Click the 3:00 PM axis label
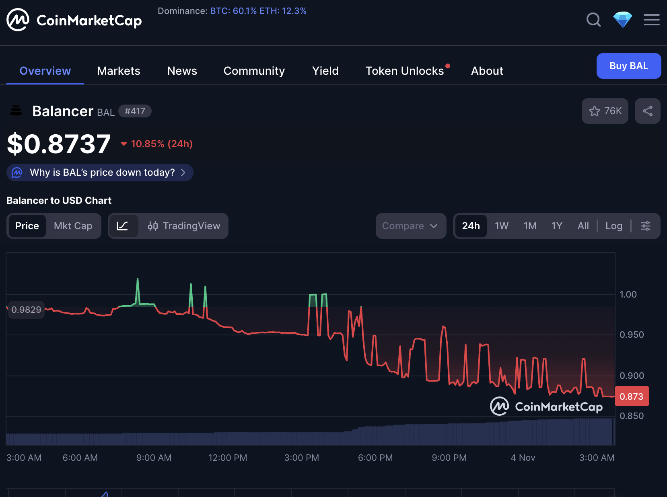Image resolution: width=667 pixels, height=497 pixels. 301,458
